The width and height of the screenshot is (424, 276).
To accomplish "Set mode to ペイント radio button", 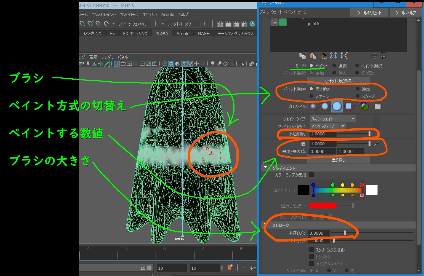I will pos(311,66).
